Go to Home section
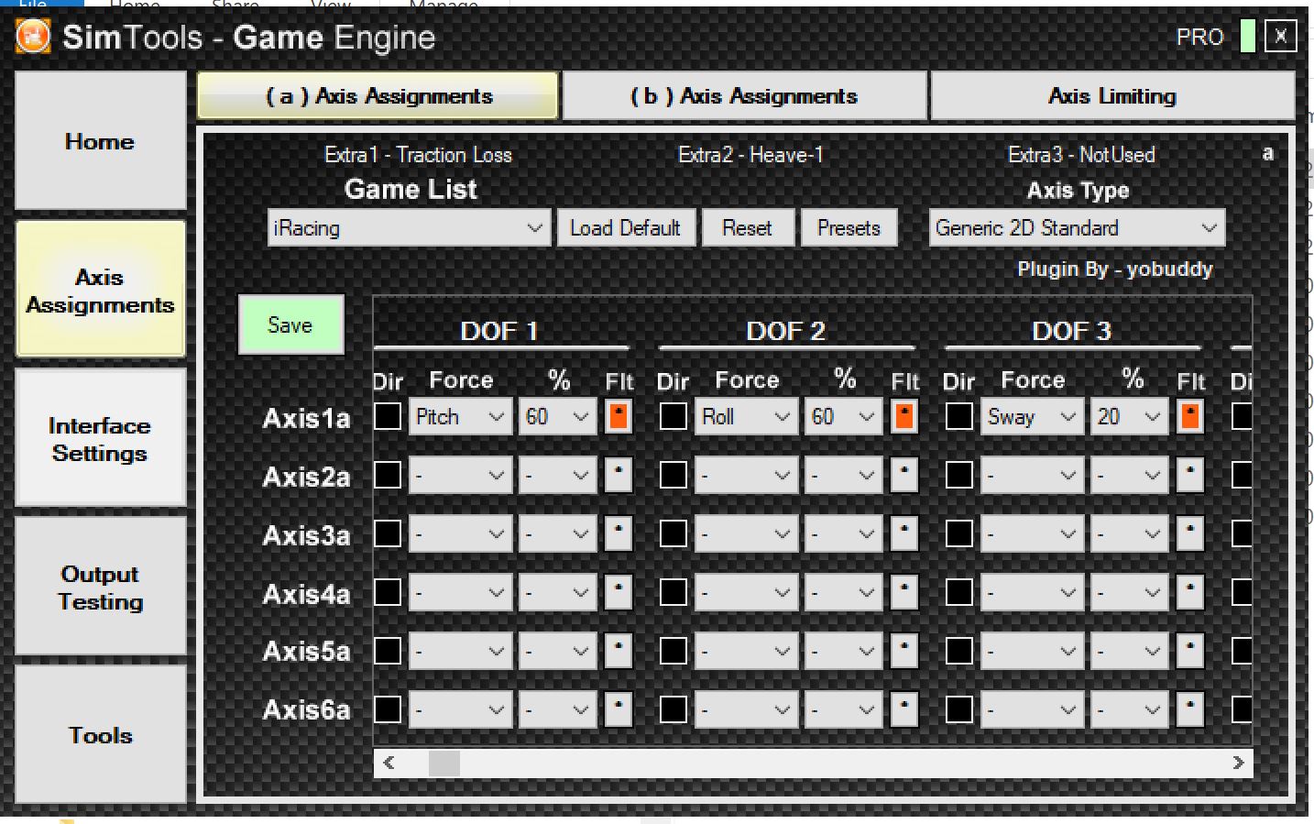 point(100,141)
